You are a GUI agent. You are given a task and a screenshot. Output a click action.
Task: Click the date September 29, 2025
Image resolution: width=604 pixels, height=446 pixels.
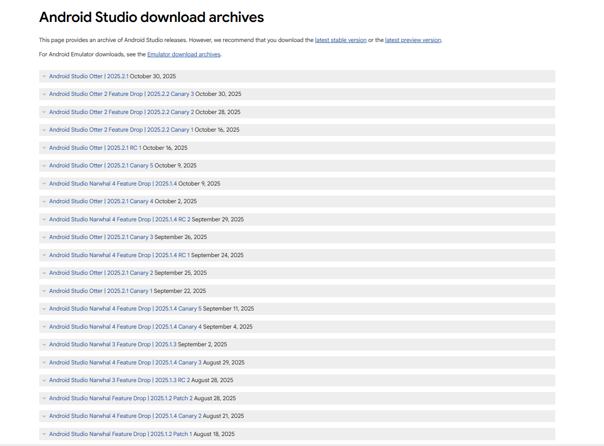coord(218,219)
